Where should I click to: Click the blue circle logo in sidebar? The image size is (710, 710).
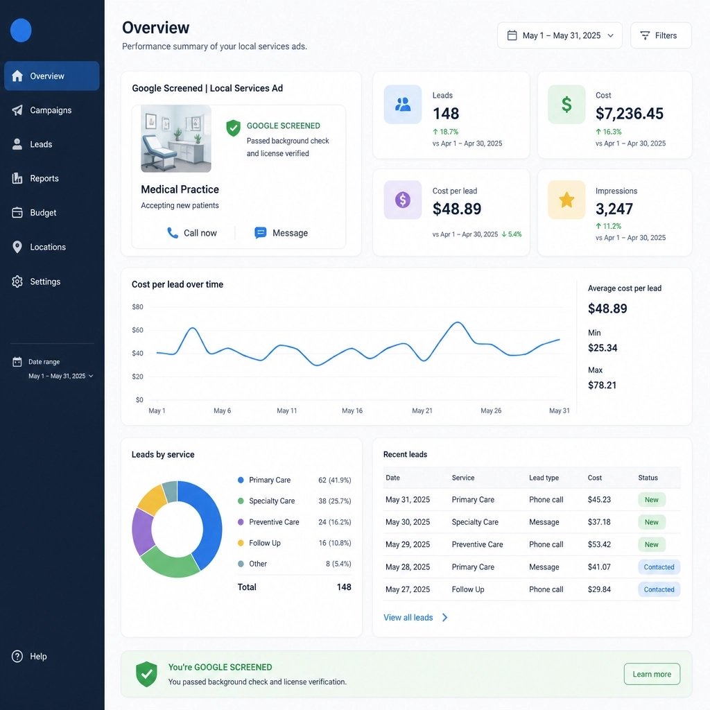[21, 31]
